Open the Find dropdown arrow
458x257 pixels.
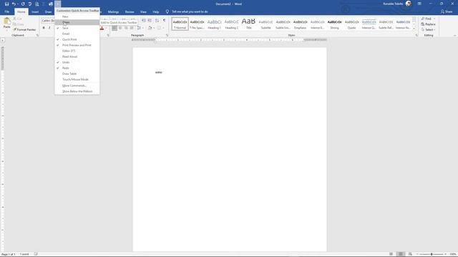click(434, 19)
